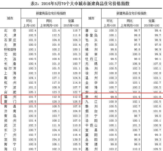
Task: Select Hefei's 同比 value 123.3
Action: point(56,92)
